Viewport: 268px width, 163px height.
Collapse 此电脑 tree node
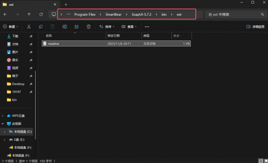click(3, 124)
